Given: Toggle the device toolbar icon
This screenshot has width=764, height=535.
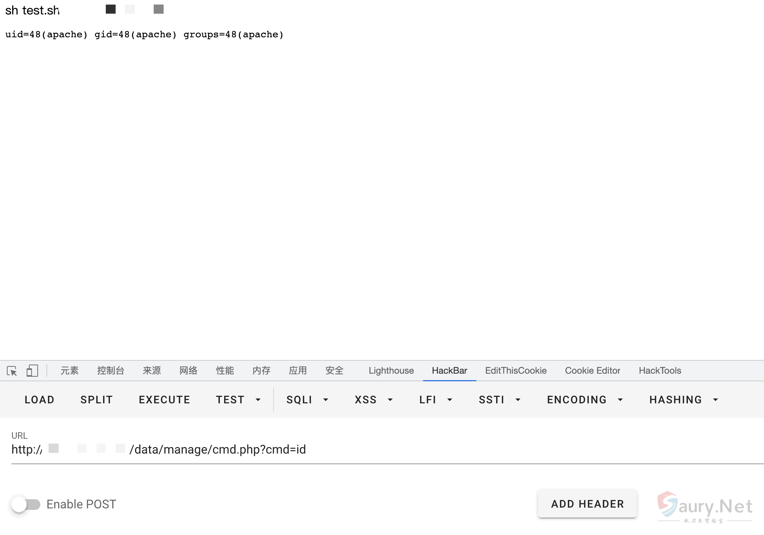Looking at the screenshot, I should click(x=32, y=371).
